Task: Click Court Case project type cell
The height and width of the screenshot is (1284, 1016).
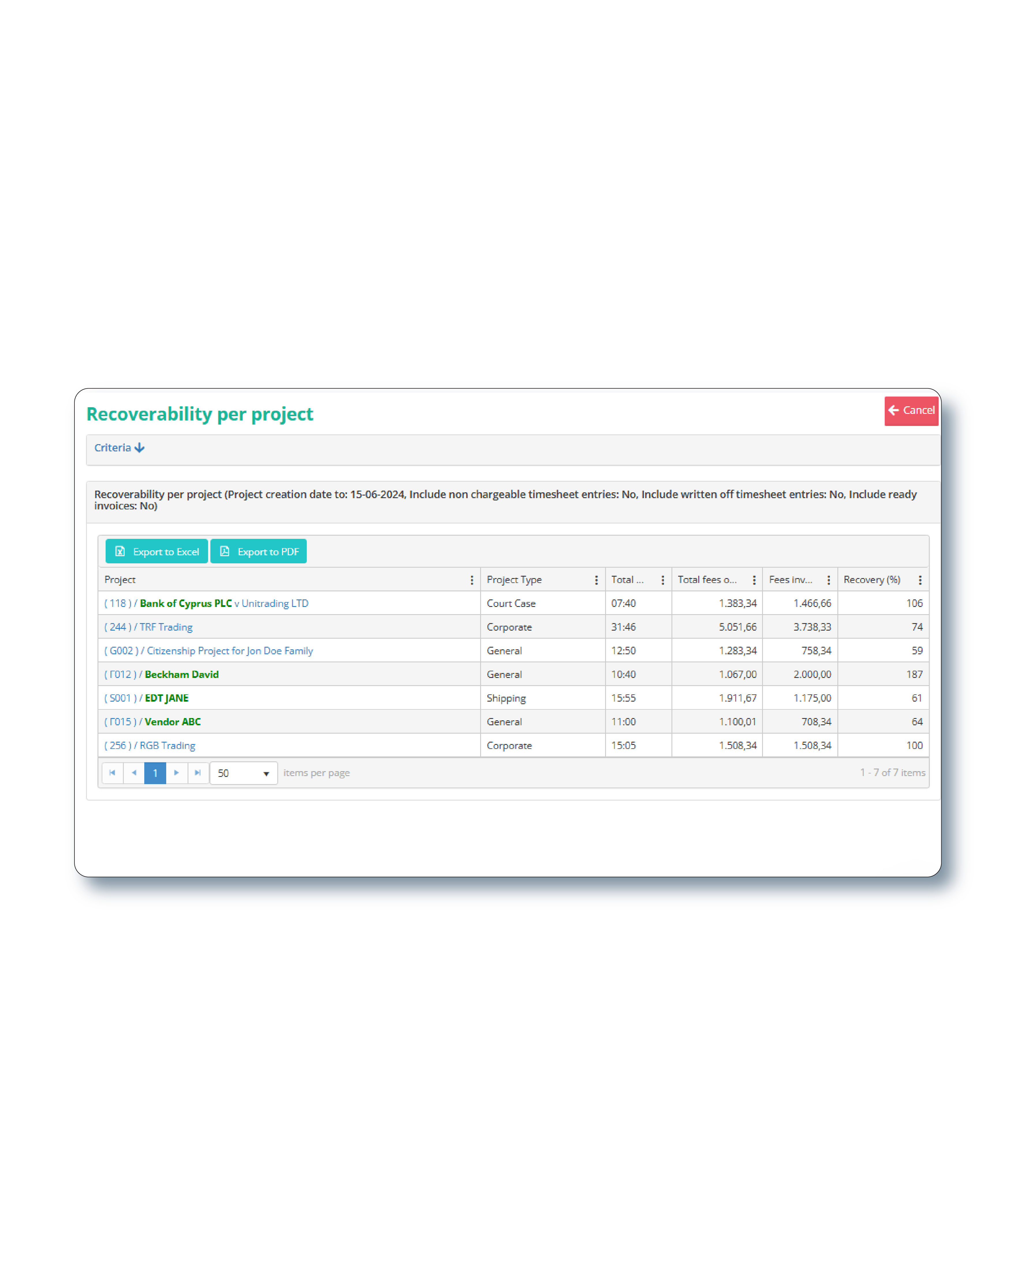Action: (542, 603)
